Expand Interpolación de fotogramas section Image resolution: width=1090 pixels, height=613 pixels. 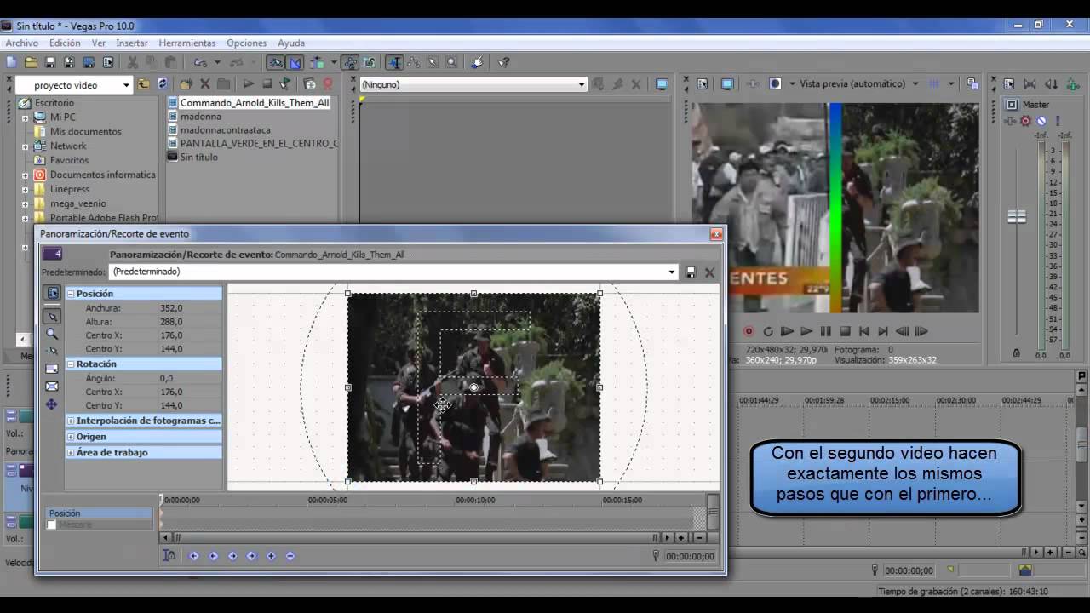[x=71, y=421]
